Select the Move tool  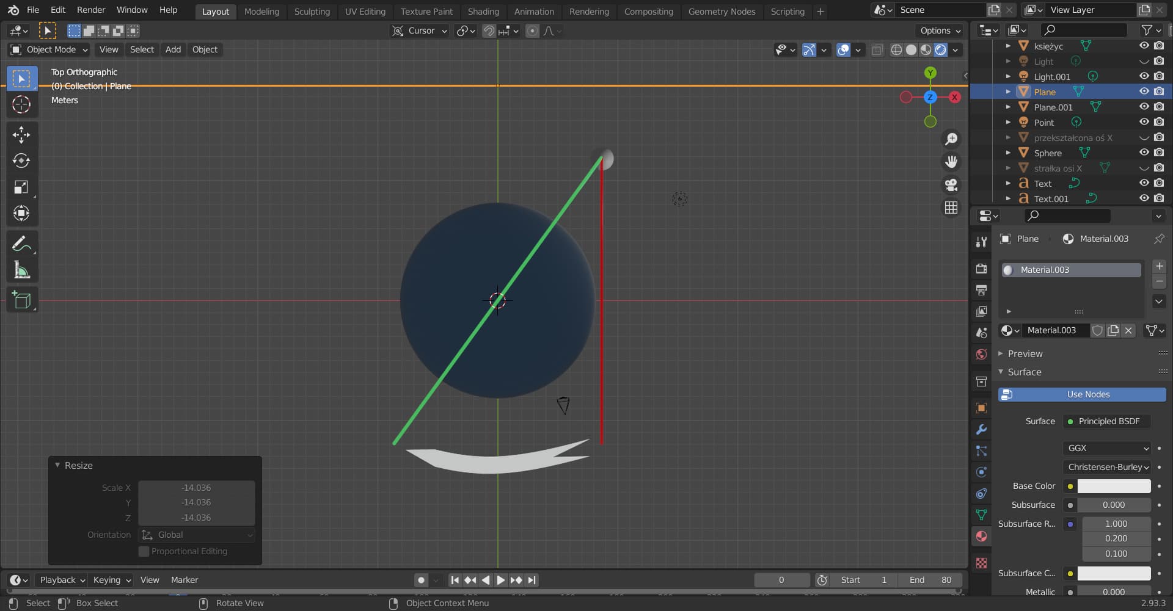tap(21, 134)
